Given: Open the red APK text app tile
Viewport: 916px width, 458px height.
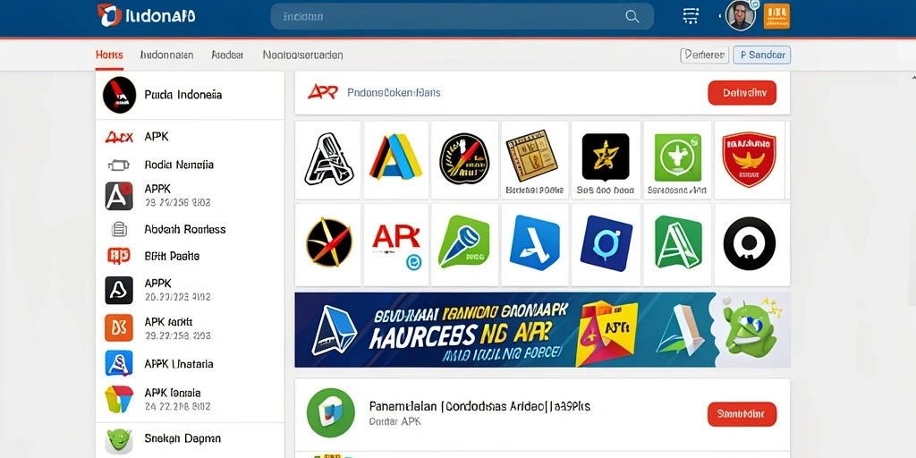Looking at the screenshot, I should coord(396,245).
